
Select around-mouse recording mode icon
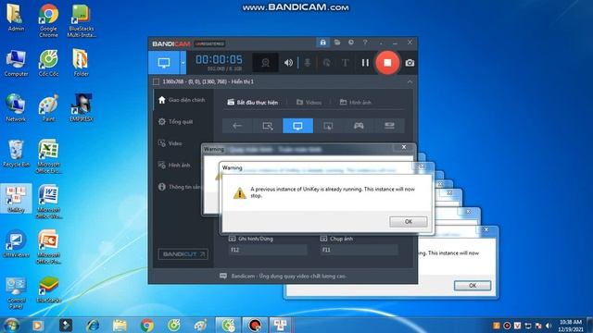pyautogui.click(x=328, y=126)
